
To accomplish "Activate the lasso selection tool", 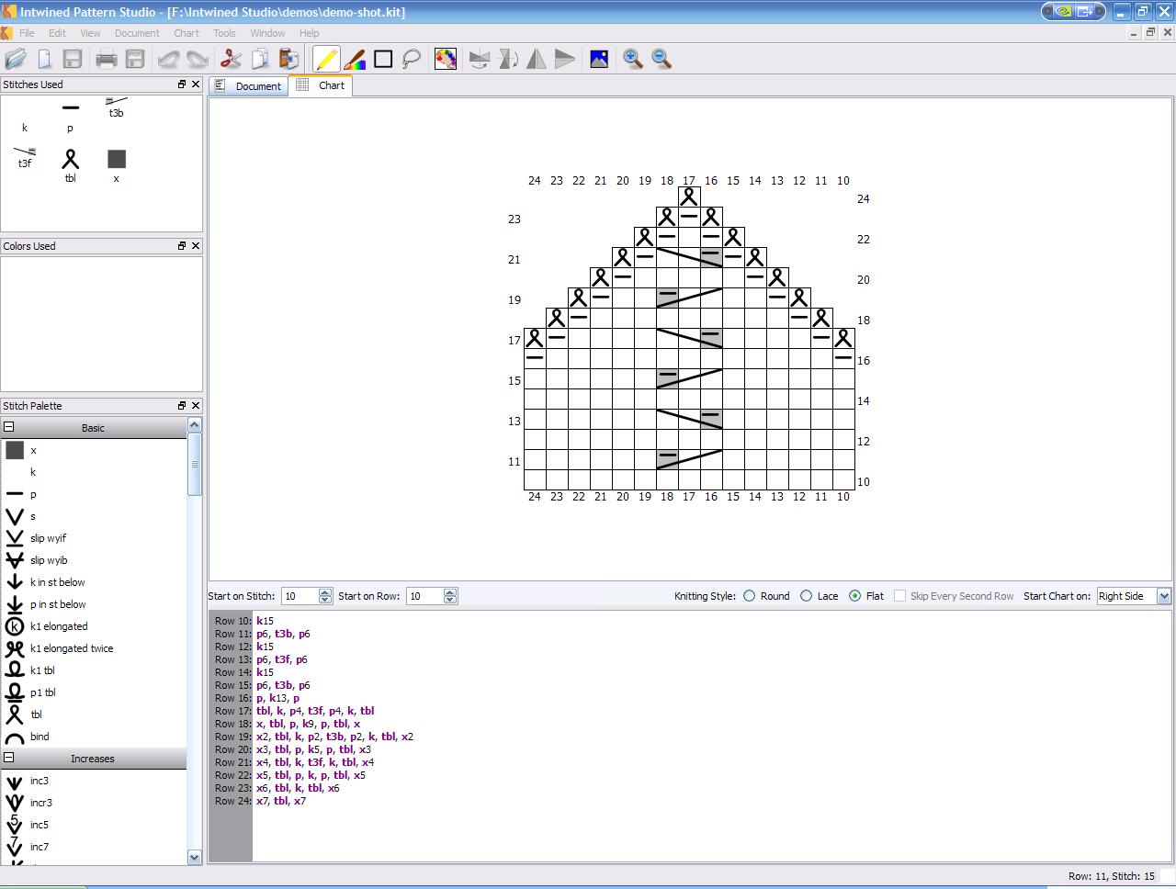I will click(x=412, y=60).
